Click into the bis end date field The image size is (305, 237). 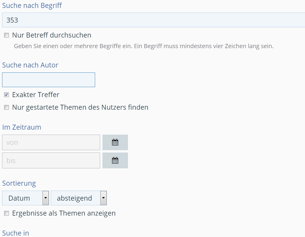click(51, 160)
